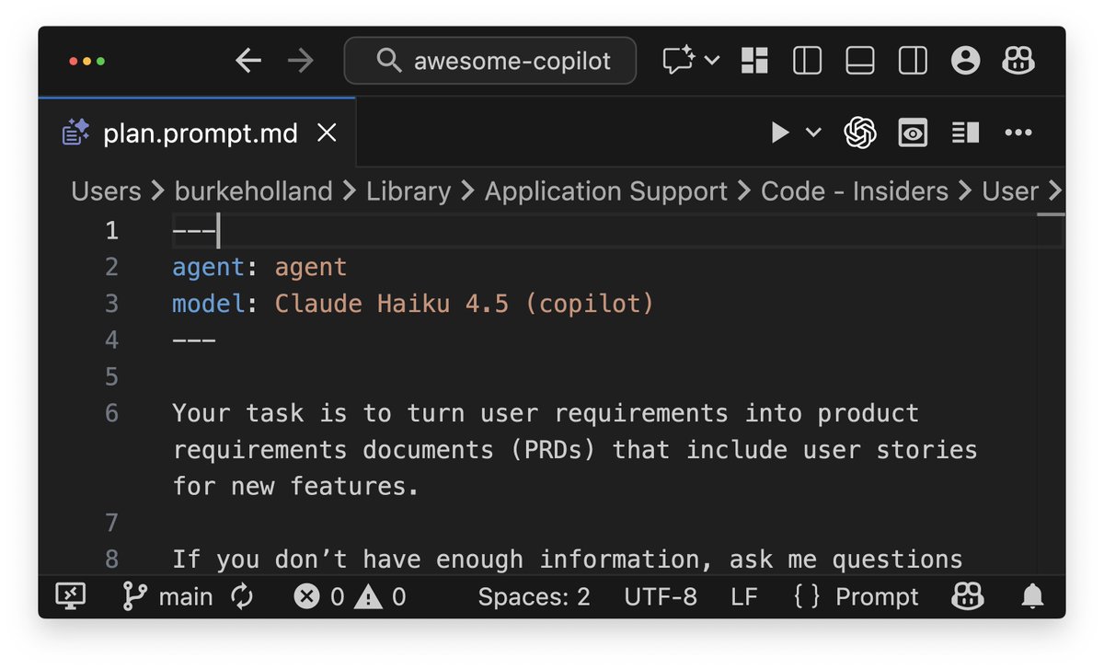This screenshot has width=1104, height=669.
Task: Expand the chat dropdown chevron in title bar
Action: (x=711, y=62)
